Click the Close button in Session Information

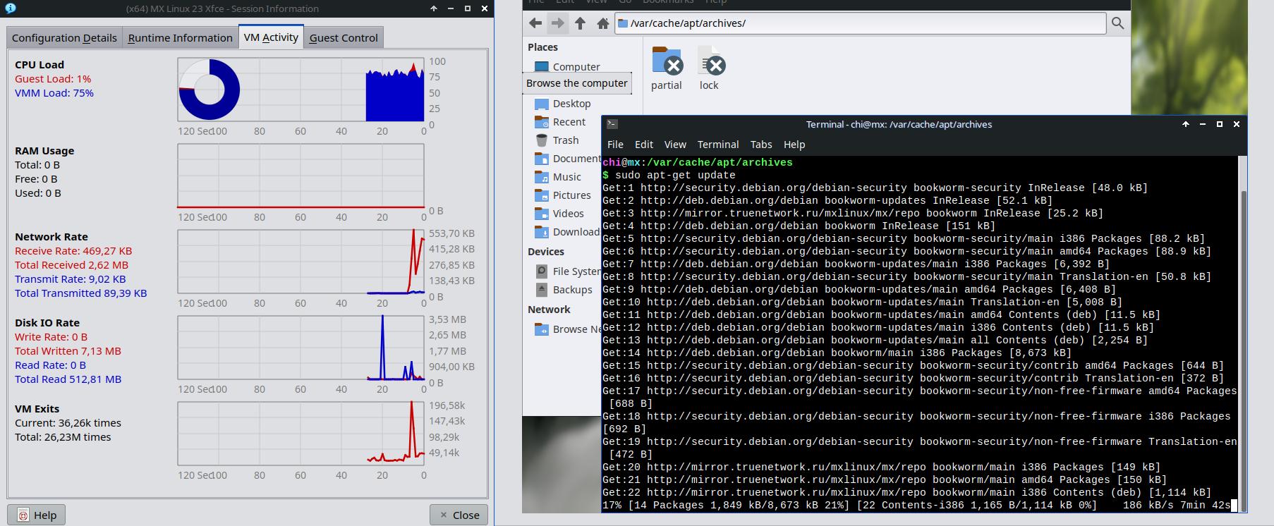459,515
